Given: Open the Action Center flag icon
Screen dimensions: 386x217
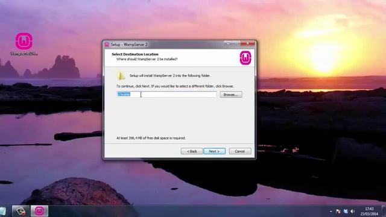Looking at the screenshot, I should pos(338,212).
